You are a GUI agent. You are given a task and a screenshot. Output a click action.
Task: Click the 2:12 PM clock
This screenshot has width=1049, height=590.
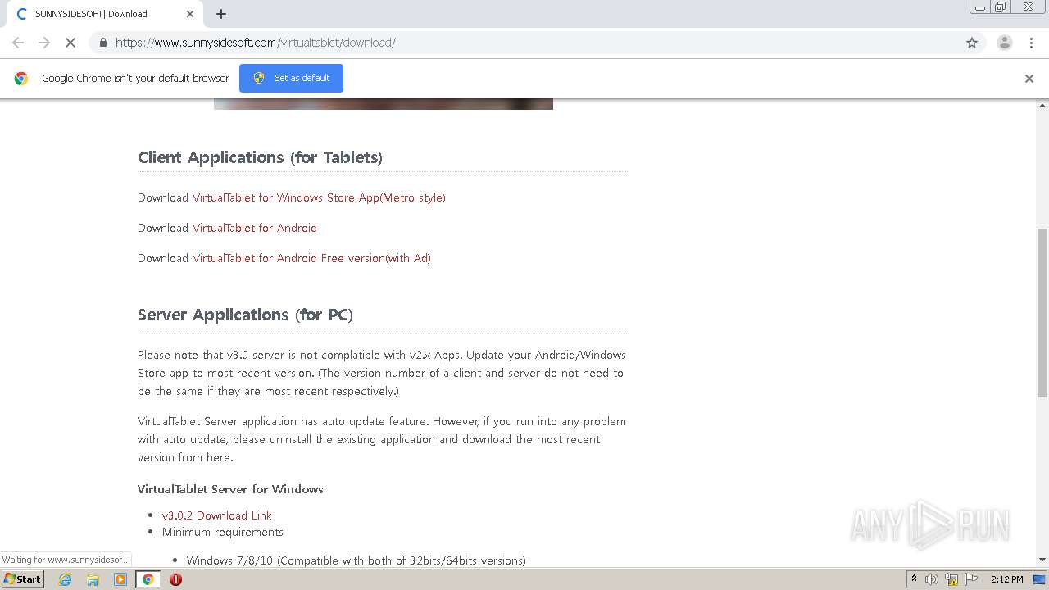point(1007,579)
